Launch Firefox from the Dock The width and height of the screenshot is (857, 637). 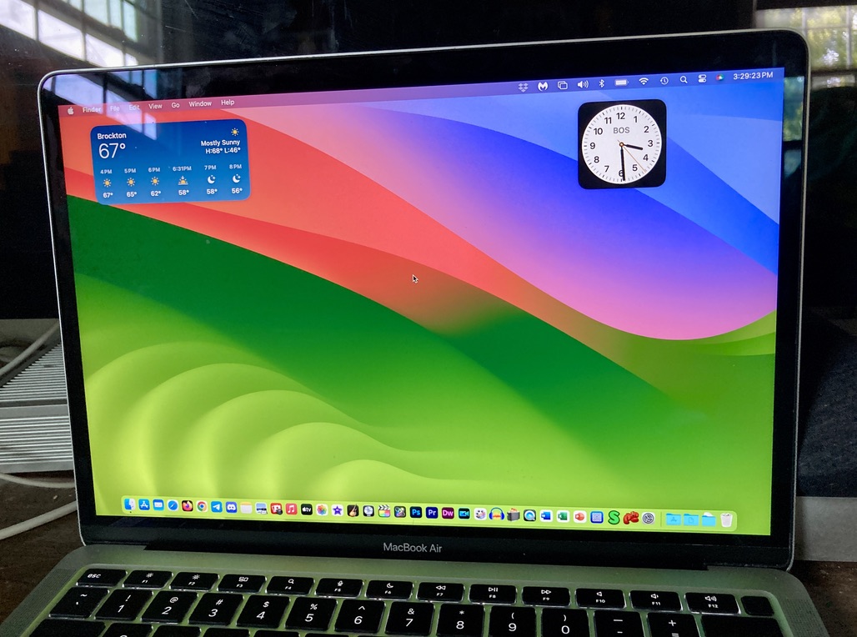click(187, 506)
